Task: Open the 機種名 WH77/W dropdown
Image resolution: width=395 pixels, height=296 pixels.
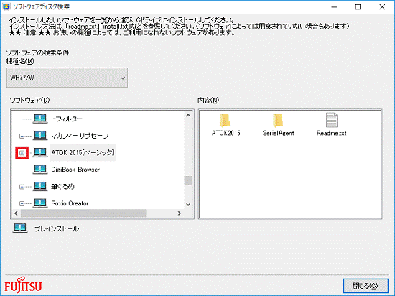Action: click(67, 78)
